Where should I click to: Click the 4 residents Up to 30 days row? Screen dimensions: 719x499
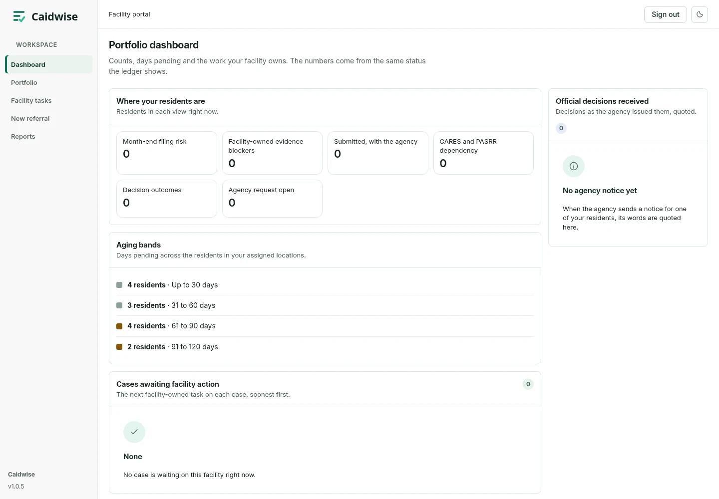[x=325, y=285]
